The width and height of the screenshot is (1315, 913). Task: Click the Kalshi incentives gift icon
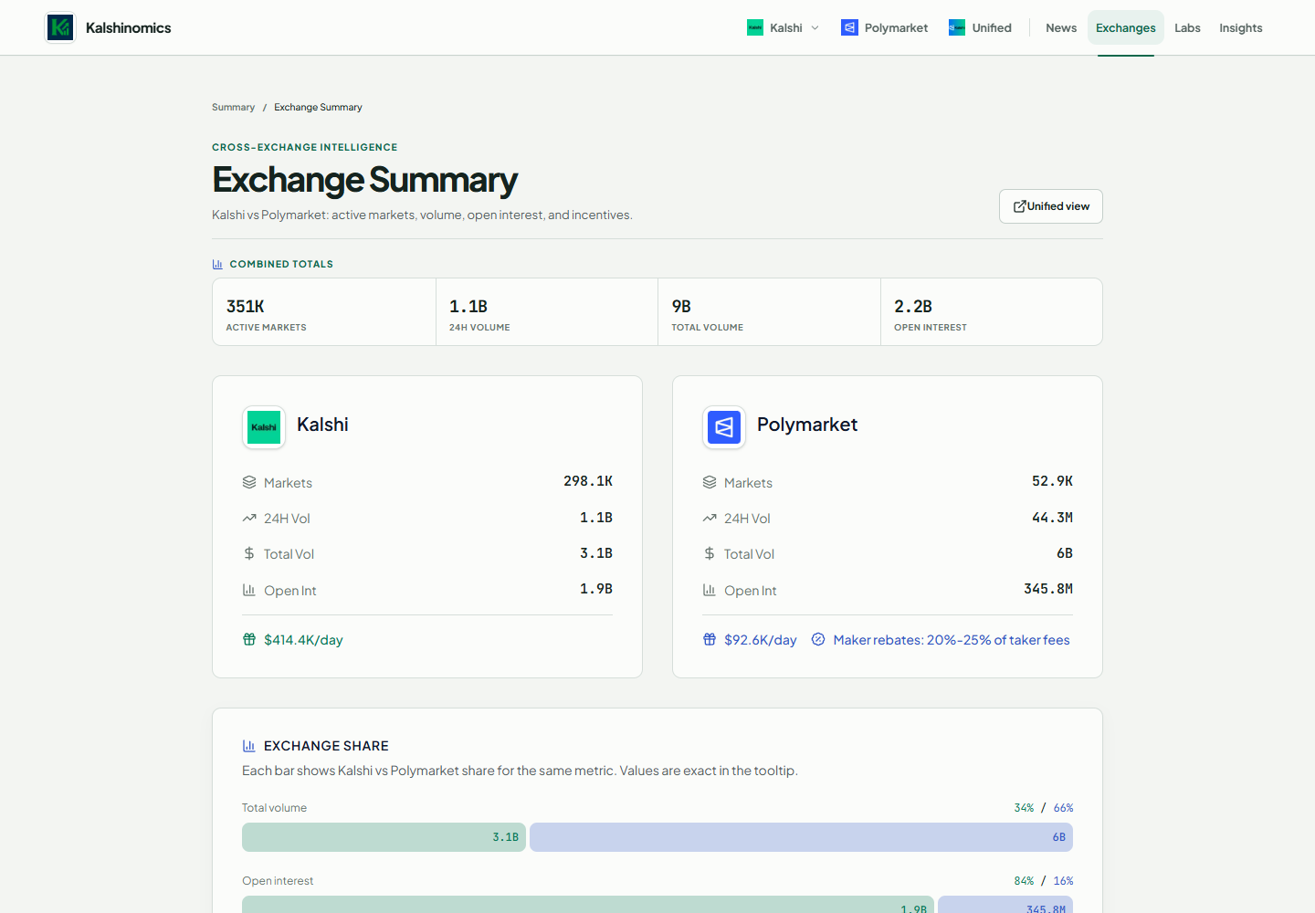point(249,639)
